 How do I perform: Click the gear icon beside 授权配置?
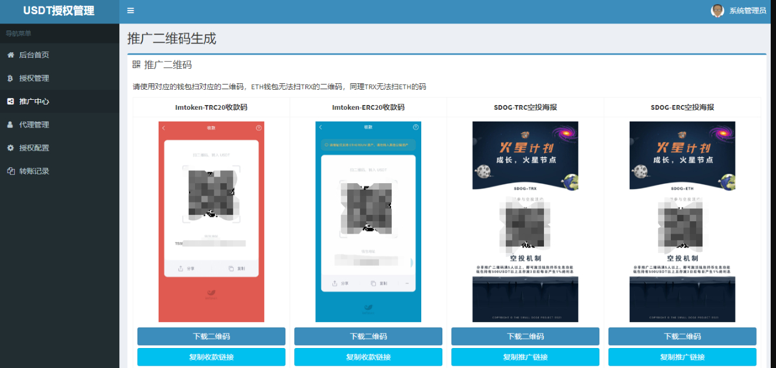(x=11, y=148)
